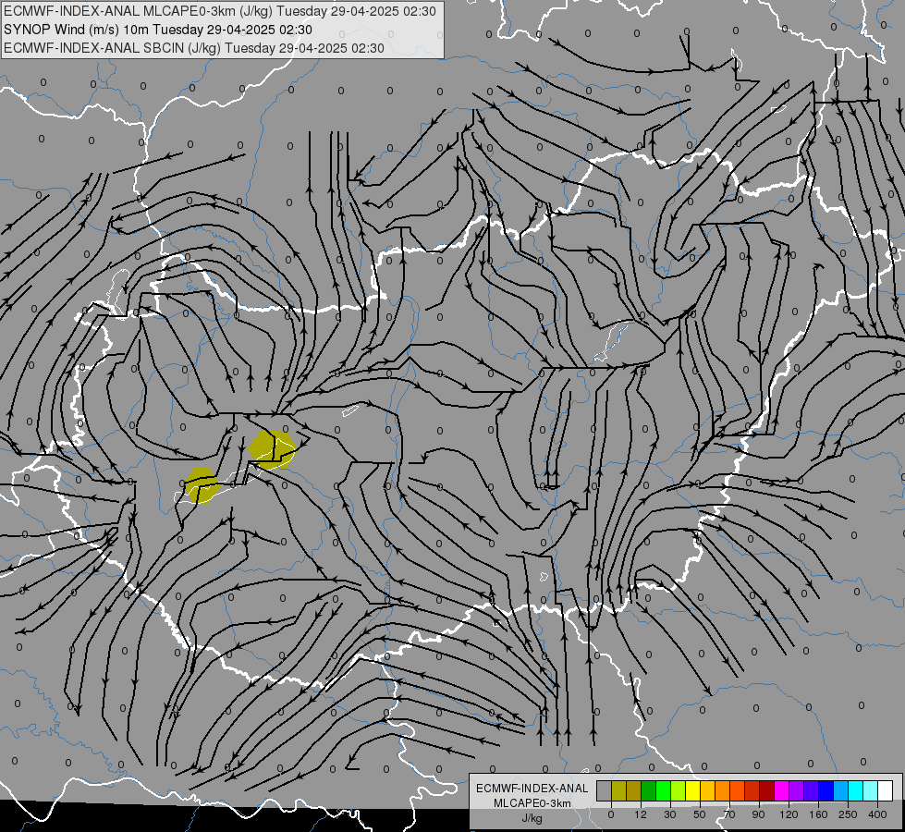Click the legend scale value '400'
The width and height of the screenshot is (905, 832).
(877, 814)
